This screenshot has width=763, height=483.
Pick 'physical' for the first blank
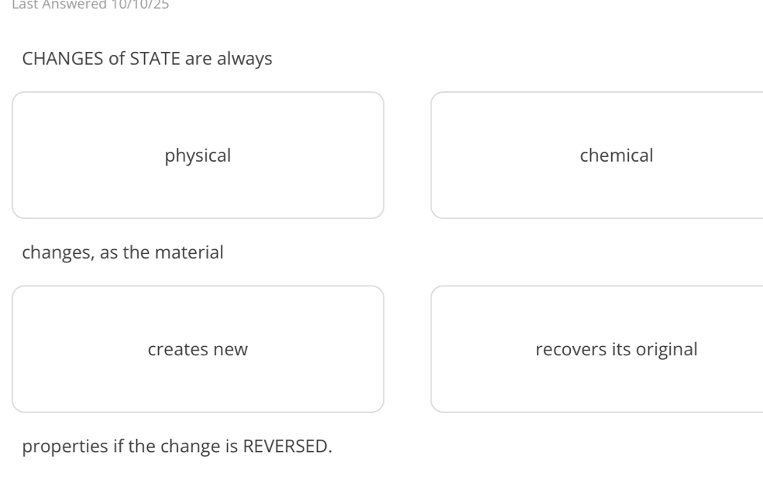click(198, 156)
